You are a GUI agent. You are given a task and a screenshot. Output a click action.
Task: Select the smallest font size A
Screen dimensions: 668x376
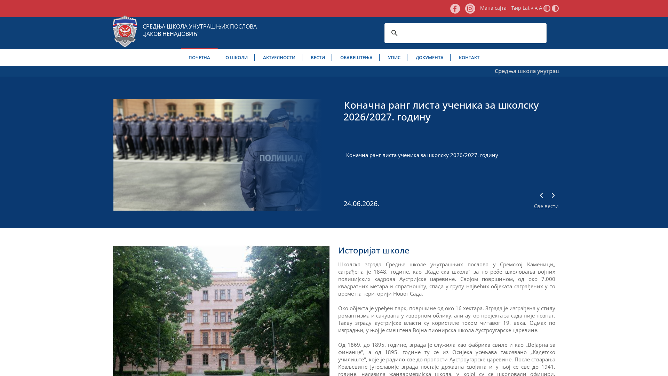[532, 9]
